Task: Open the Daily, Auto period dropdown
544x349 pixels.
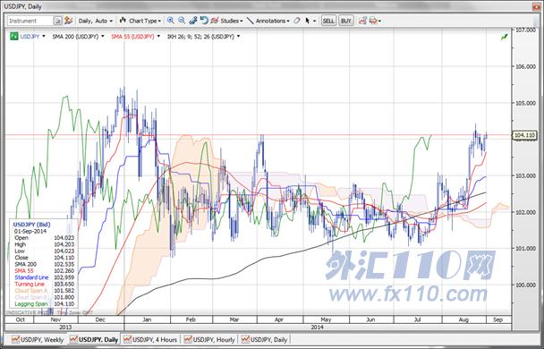Action: coord(96,21)
